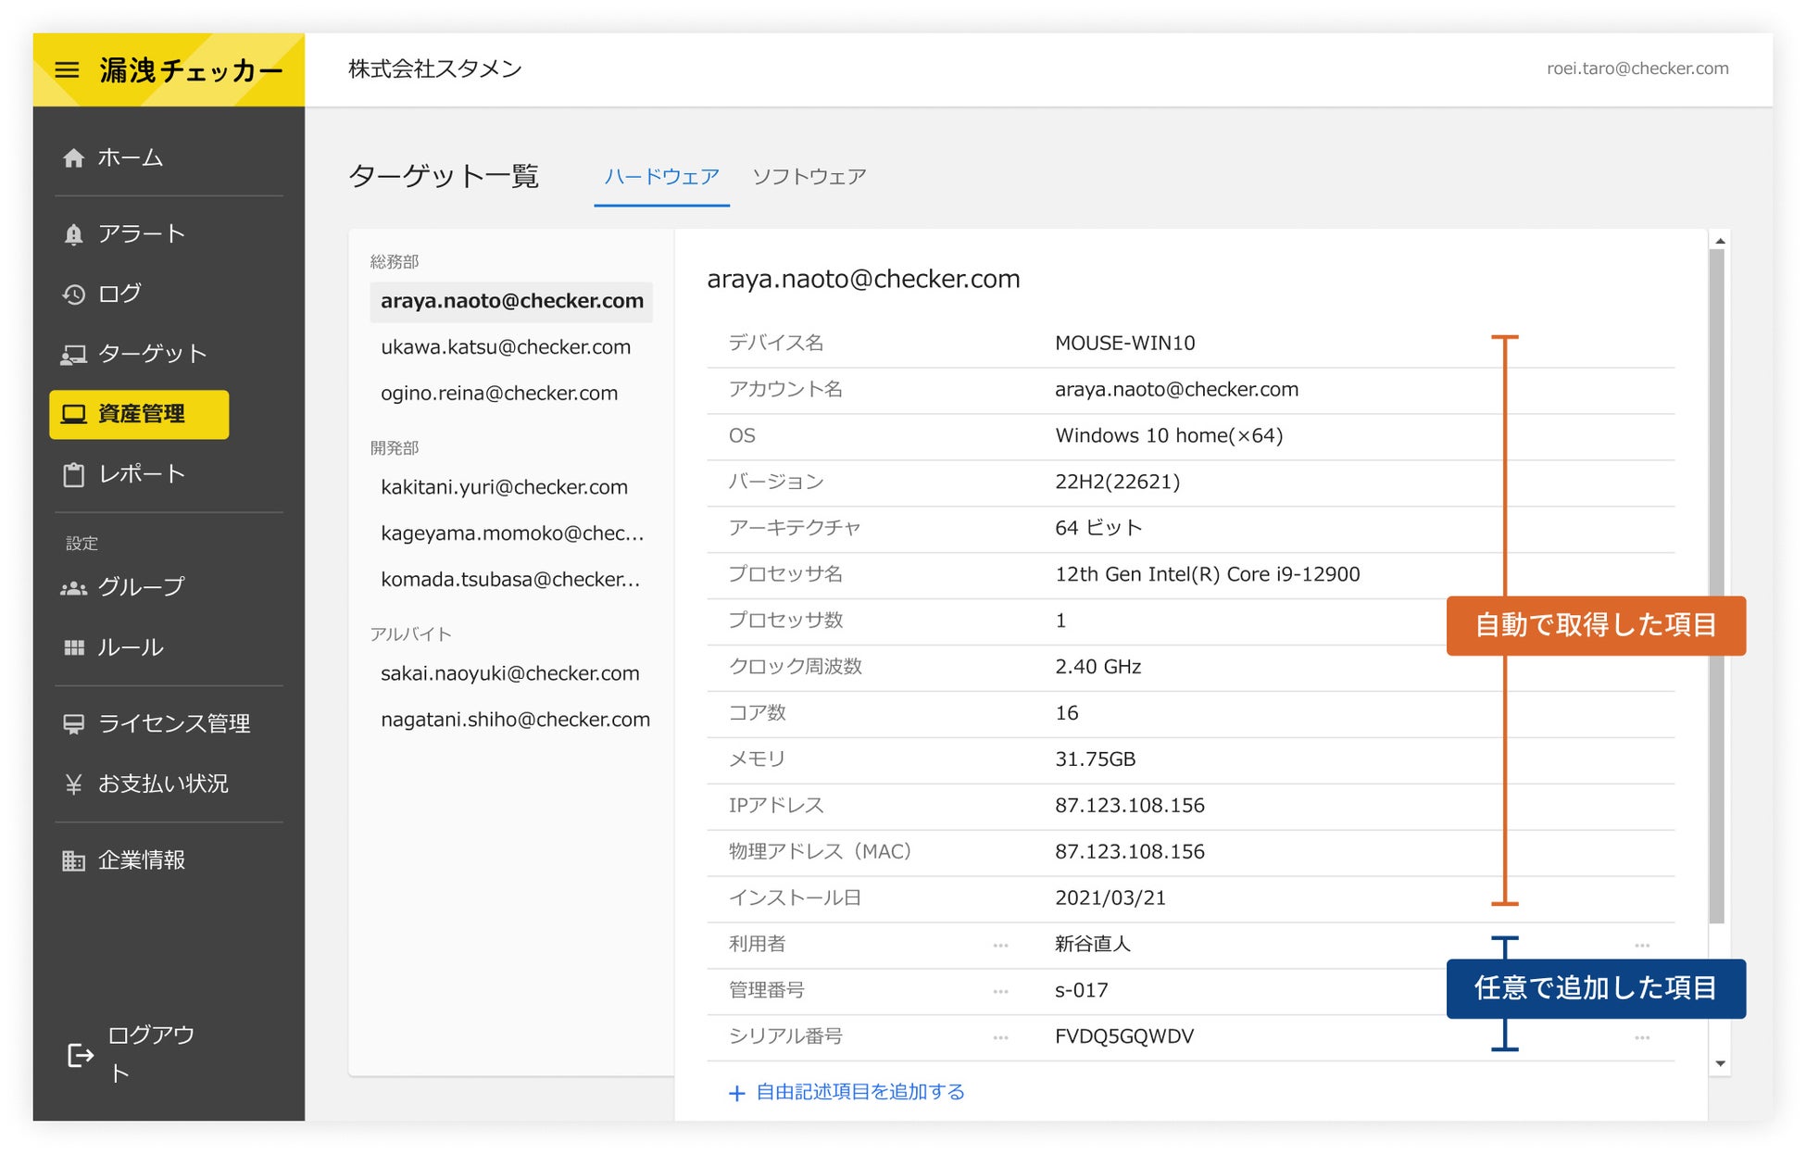
Task: Select sakai.naoyuki@checker.com in the list
Action: [509, 673]
